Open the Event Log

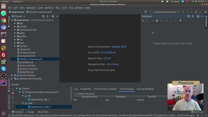(x=197, y=112)
